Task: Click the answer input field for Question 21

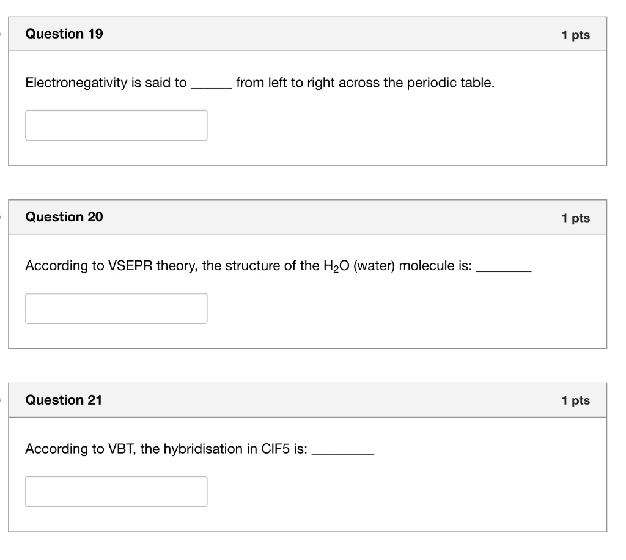Action: pos(116,491)
